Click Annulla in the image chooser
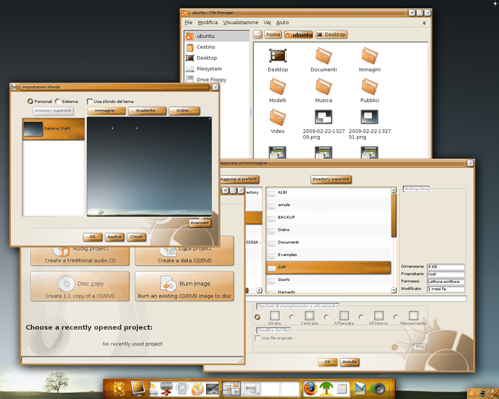Image resolution: width=499 pixels, height=399 pixels. tap(349, 362)
